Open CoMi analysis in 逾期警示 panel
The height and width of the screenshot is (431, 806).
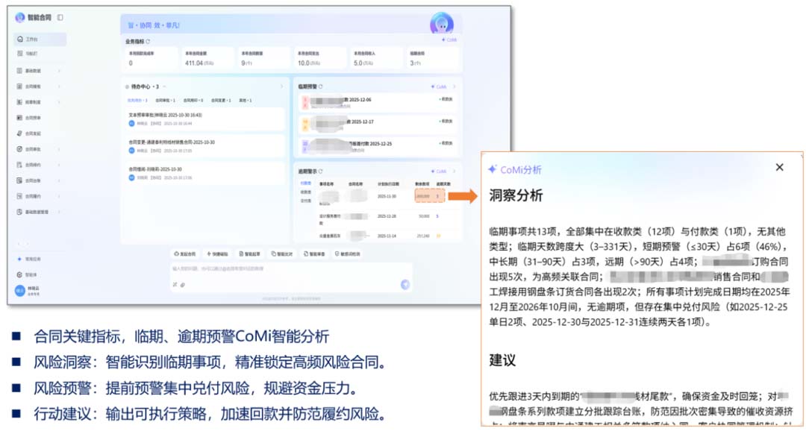(439, 171)
